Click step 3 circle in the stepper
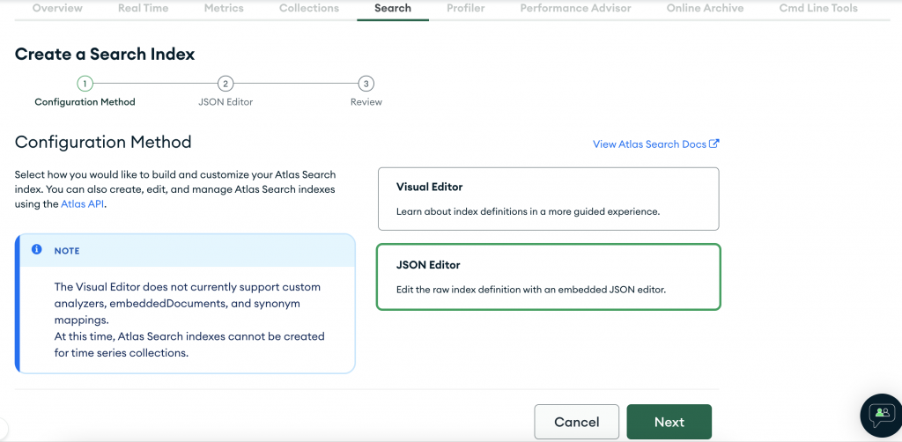Viewport: 902px width, 442px height. [x=366, y=84]
